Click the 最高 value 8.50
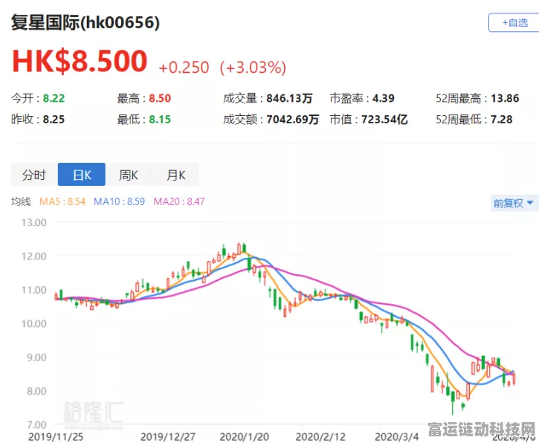This screenshot has height=443, width=539. [160, 98]
